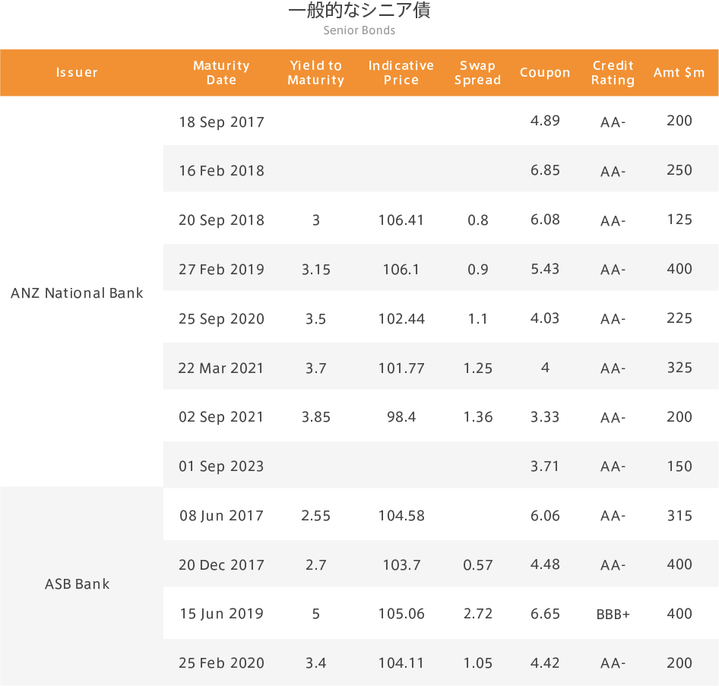Click the Credit Rating column header
The image size is (719, 686).
pyautogui.click(x=613, y=72)
